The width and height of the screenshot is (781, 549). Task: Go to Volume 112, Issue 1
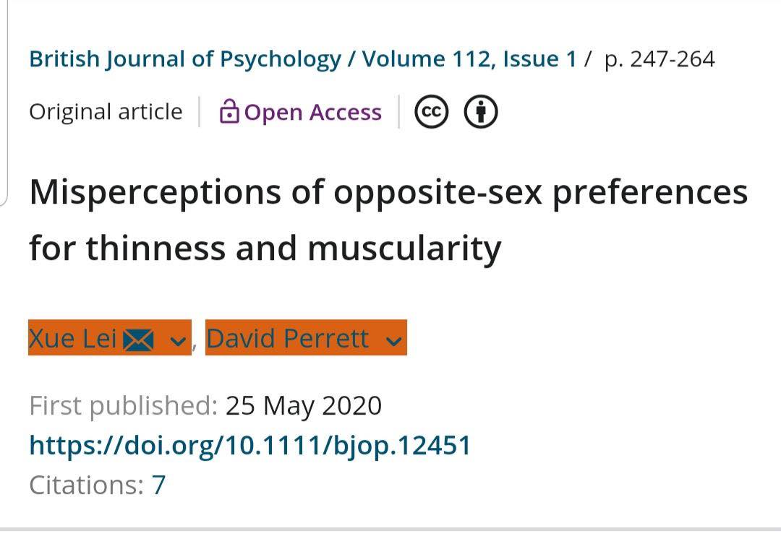[469, 59]
